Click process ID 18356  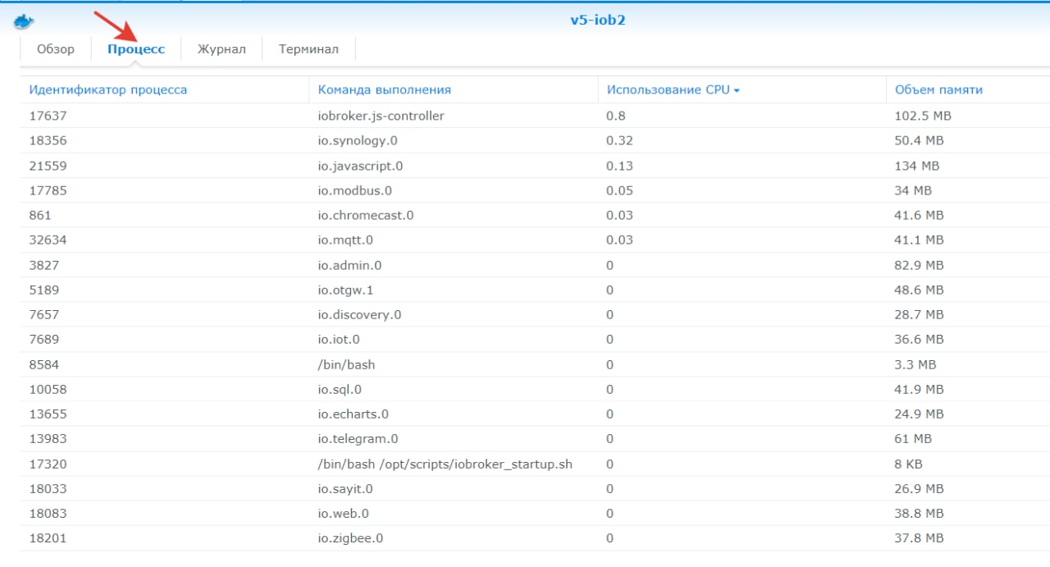point(48,140)
